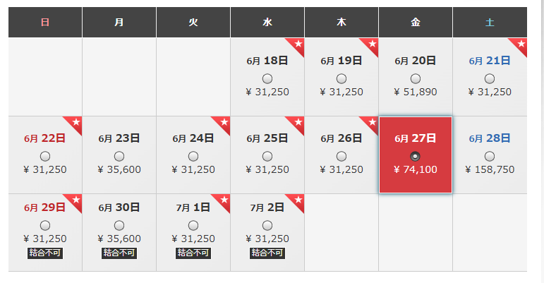Click the 結合不可 label under 6月 29日

(45, 253)
